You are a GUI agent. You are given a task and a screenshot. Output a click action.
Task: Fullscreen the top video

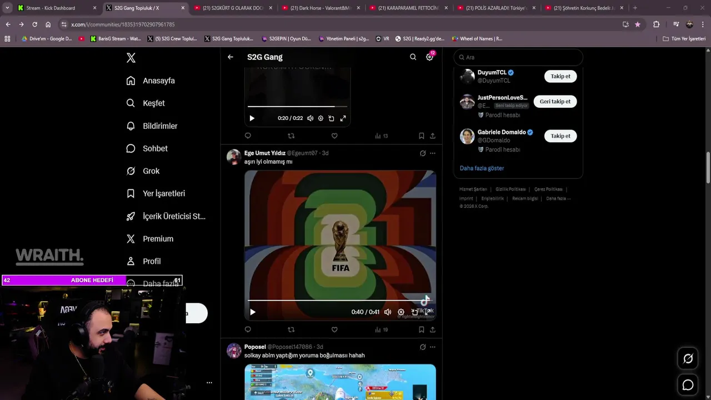tap(343, 118)
